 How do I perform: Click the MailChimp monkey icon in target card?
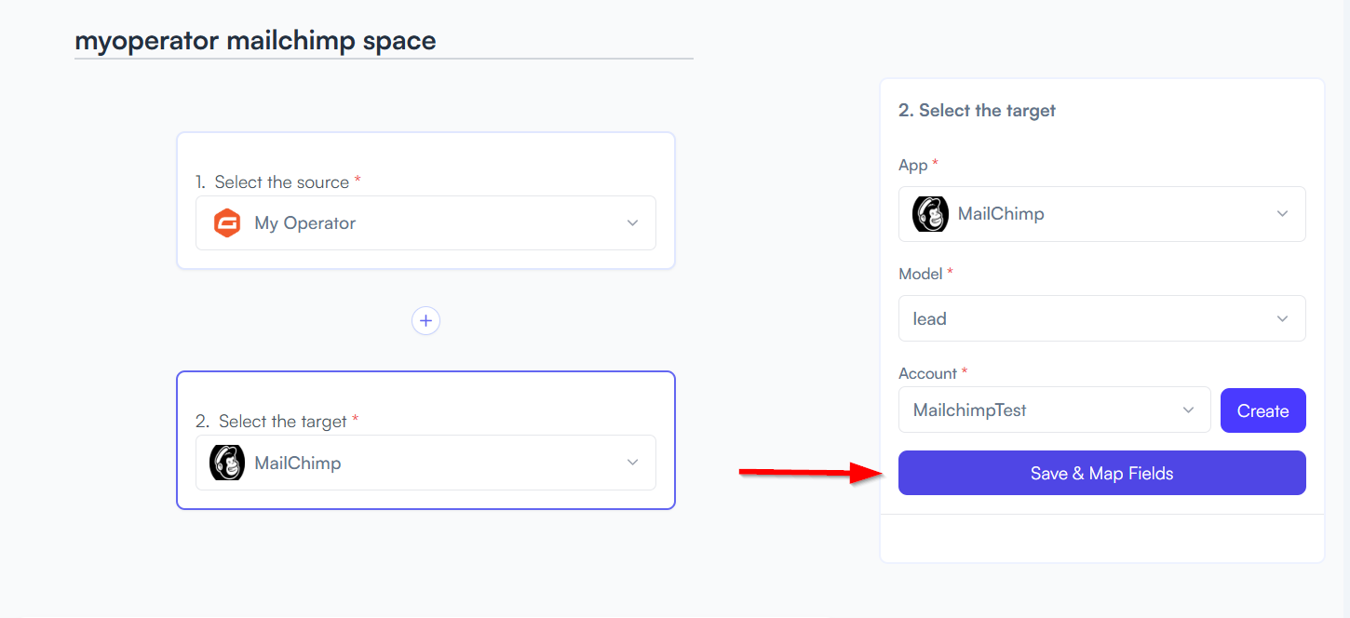[x=227, y=463]
